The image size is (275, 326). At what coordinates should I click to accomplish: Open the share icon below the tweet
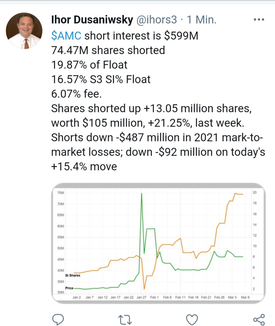(x=259, y=320)
